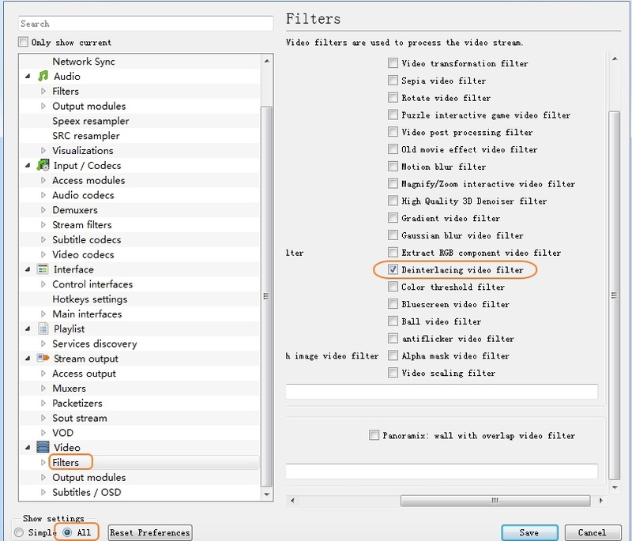Select the Simple settings radio button
The width and height of the screenshot is (632, 541).
pyautogui.click(x=19, y=532)
